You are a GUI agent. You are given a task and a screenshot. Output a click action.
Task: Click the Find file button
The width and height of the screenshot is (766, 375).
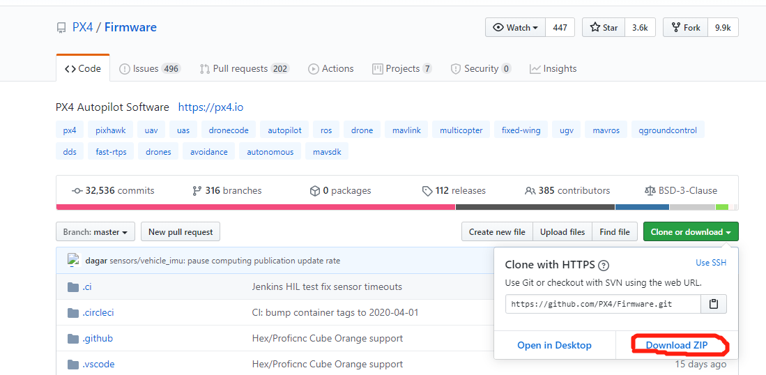point(615,232)
